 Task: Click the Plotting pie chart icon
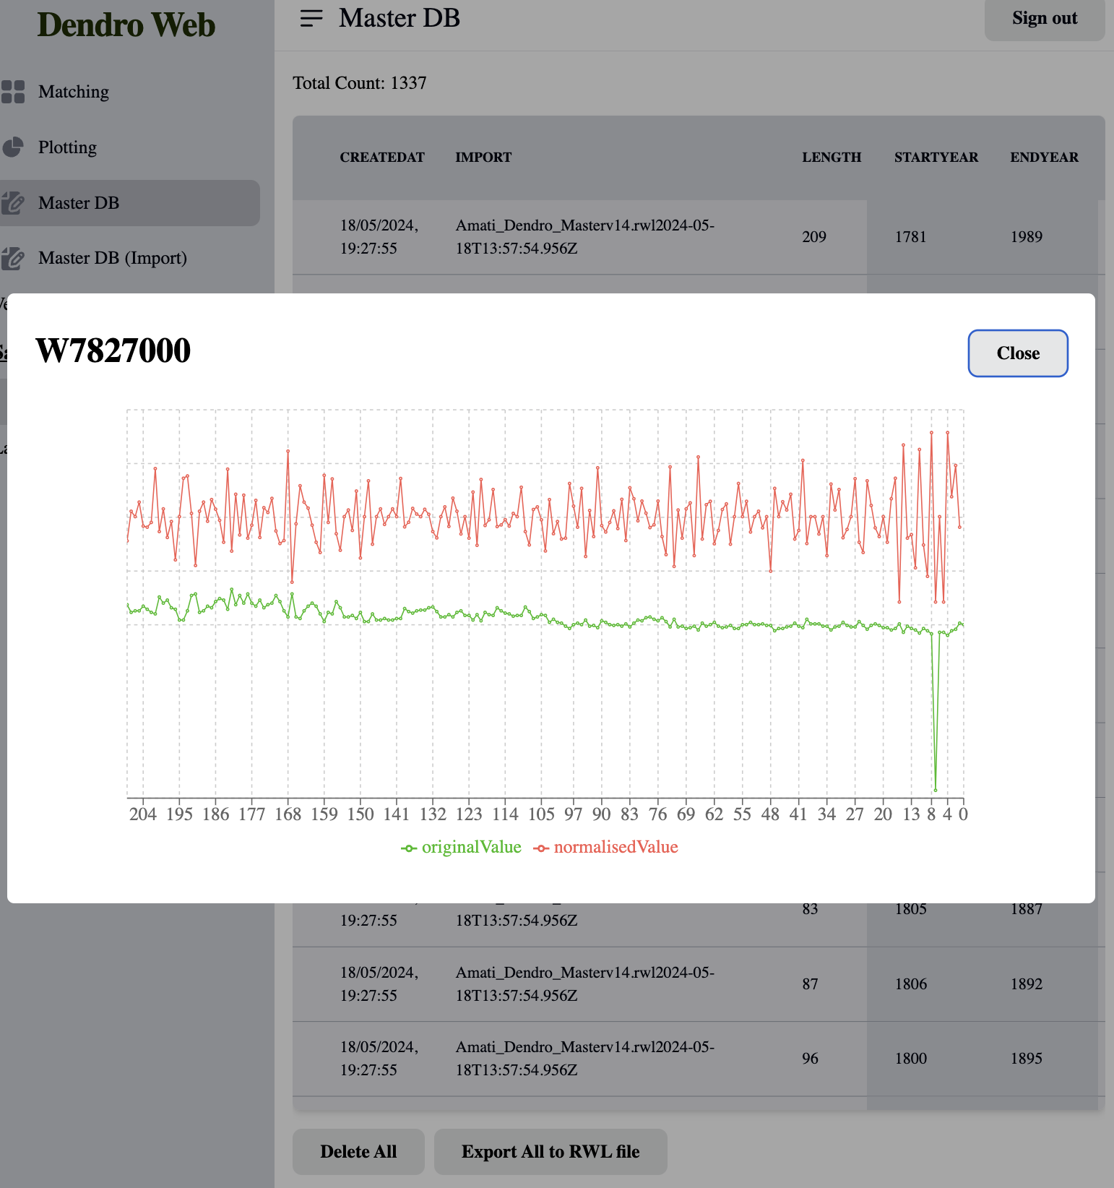point(13,147)
